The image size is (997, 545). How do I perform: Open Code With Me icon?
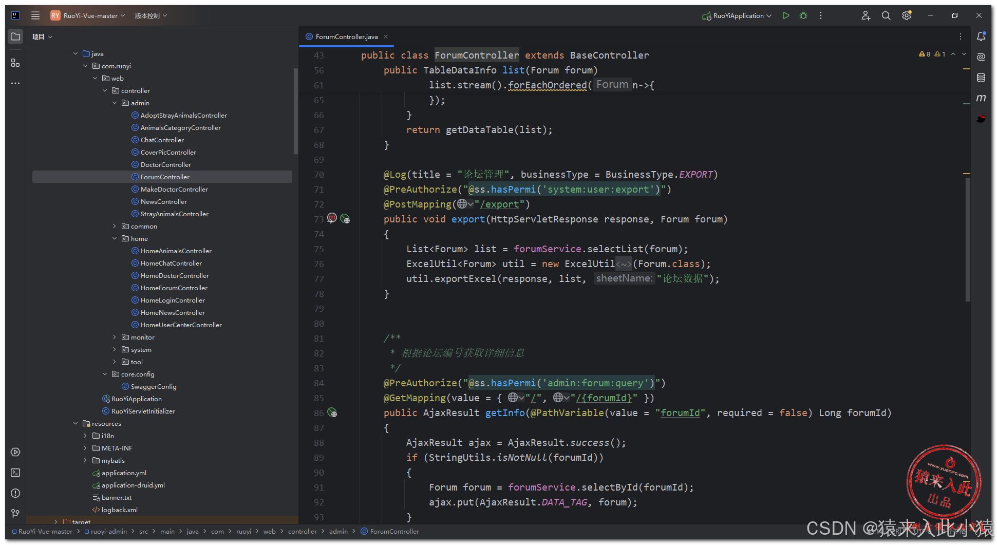tap(866, 15)
